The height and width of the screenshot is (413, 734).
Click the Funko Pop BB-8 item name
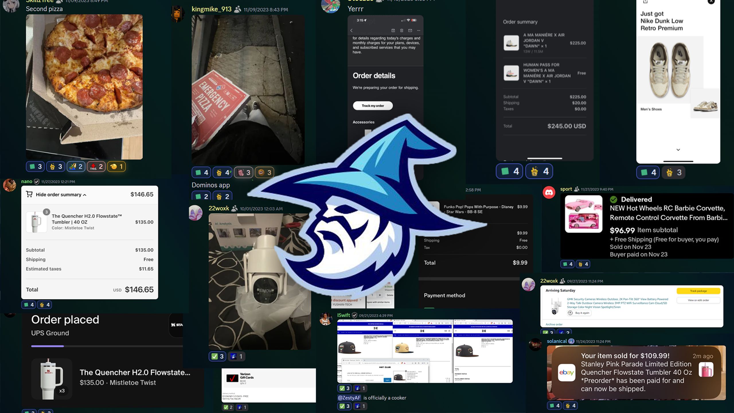click(479, 209)
